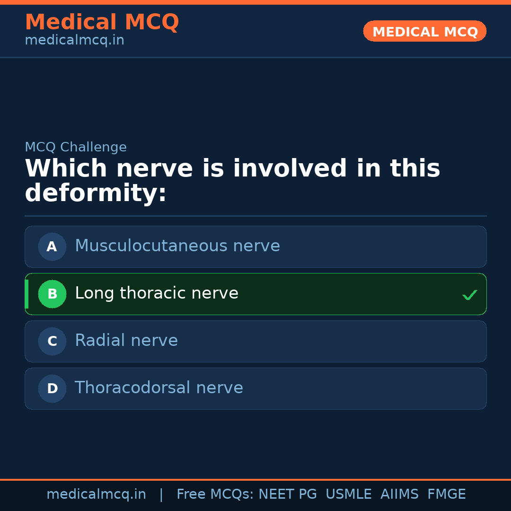511x511 pixels.
Task: Click the orange divider bar above the footer
Action: 255,479
